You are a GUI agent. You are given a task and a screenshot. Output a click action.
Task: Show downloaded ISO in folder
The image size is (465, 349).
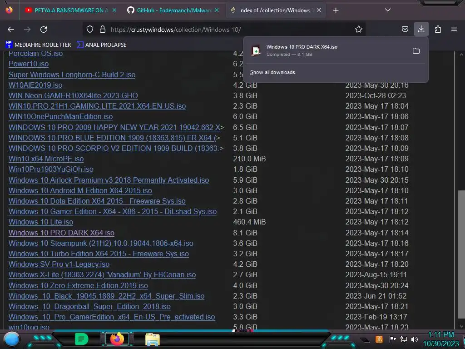[416, 51]
